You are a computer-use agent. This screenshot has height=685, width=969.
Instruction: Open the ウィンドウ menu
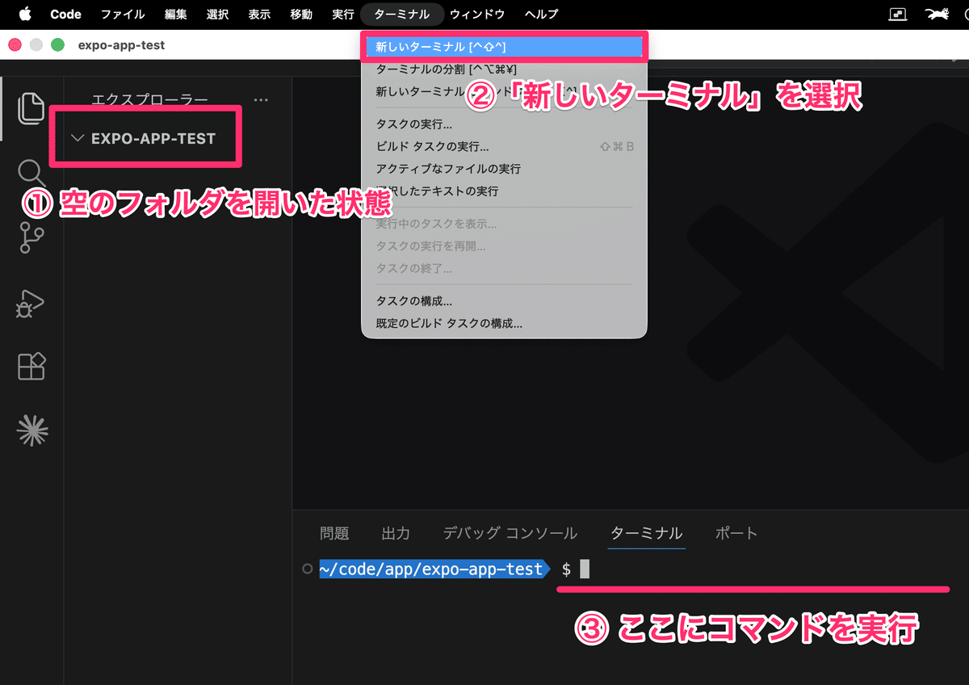point(477,14)
